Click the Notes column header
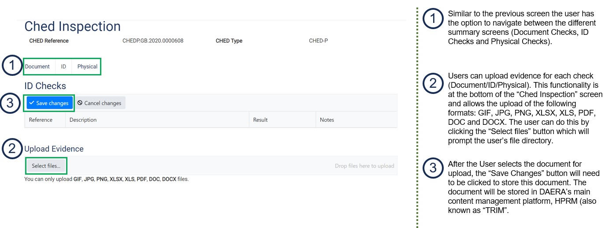This screenshot has height=228, width=605. tap(327, 120)
